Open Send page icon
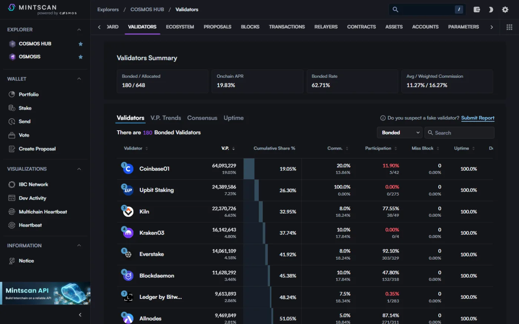519x324 pixels. click(12, 121)
